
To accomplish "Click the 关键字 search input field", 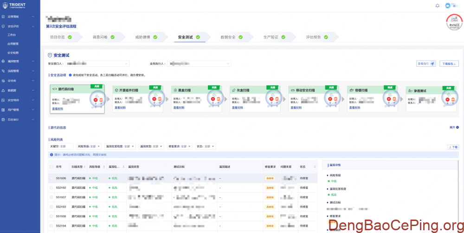I will [x=65, y=146].
